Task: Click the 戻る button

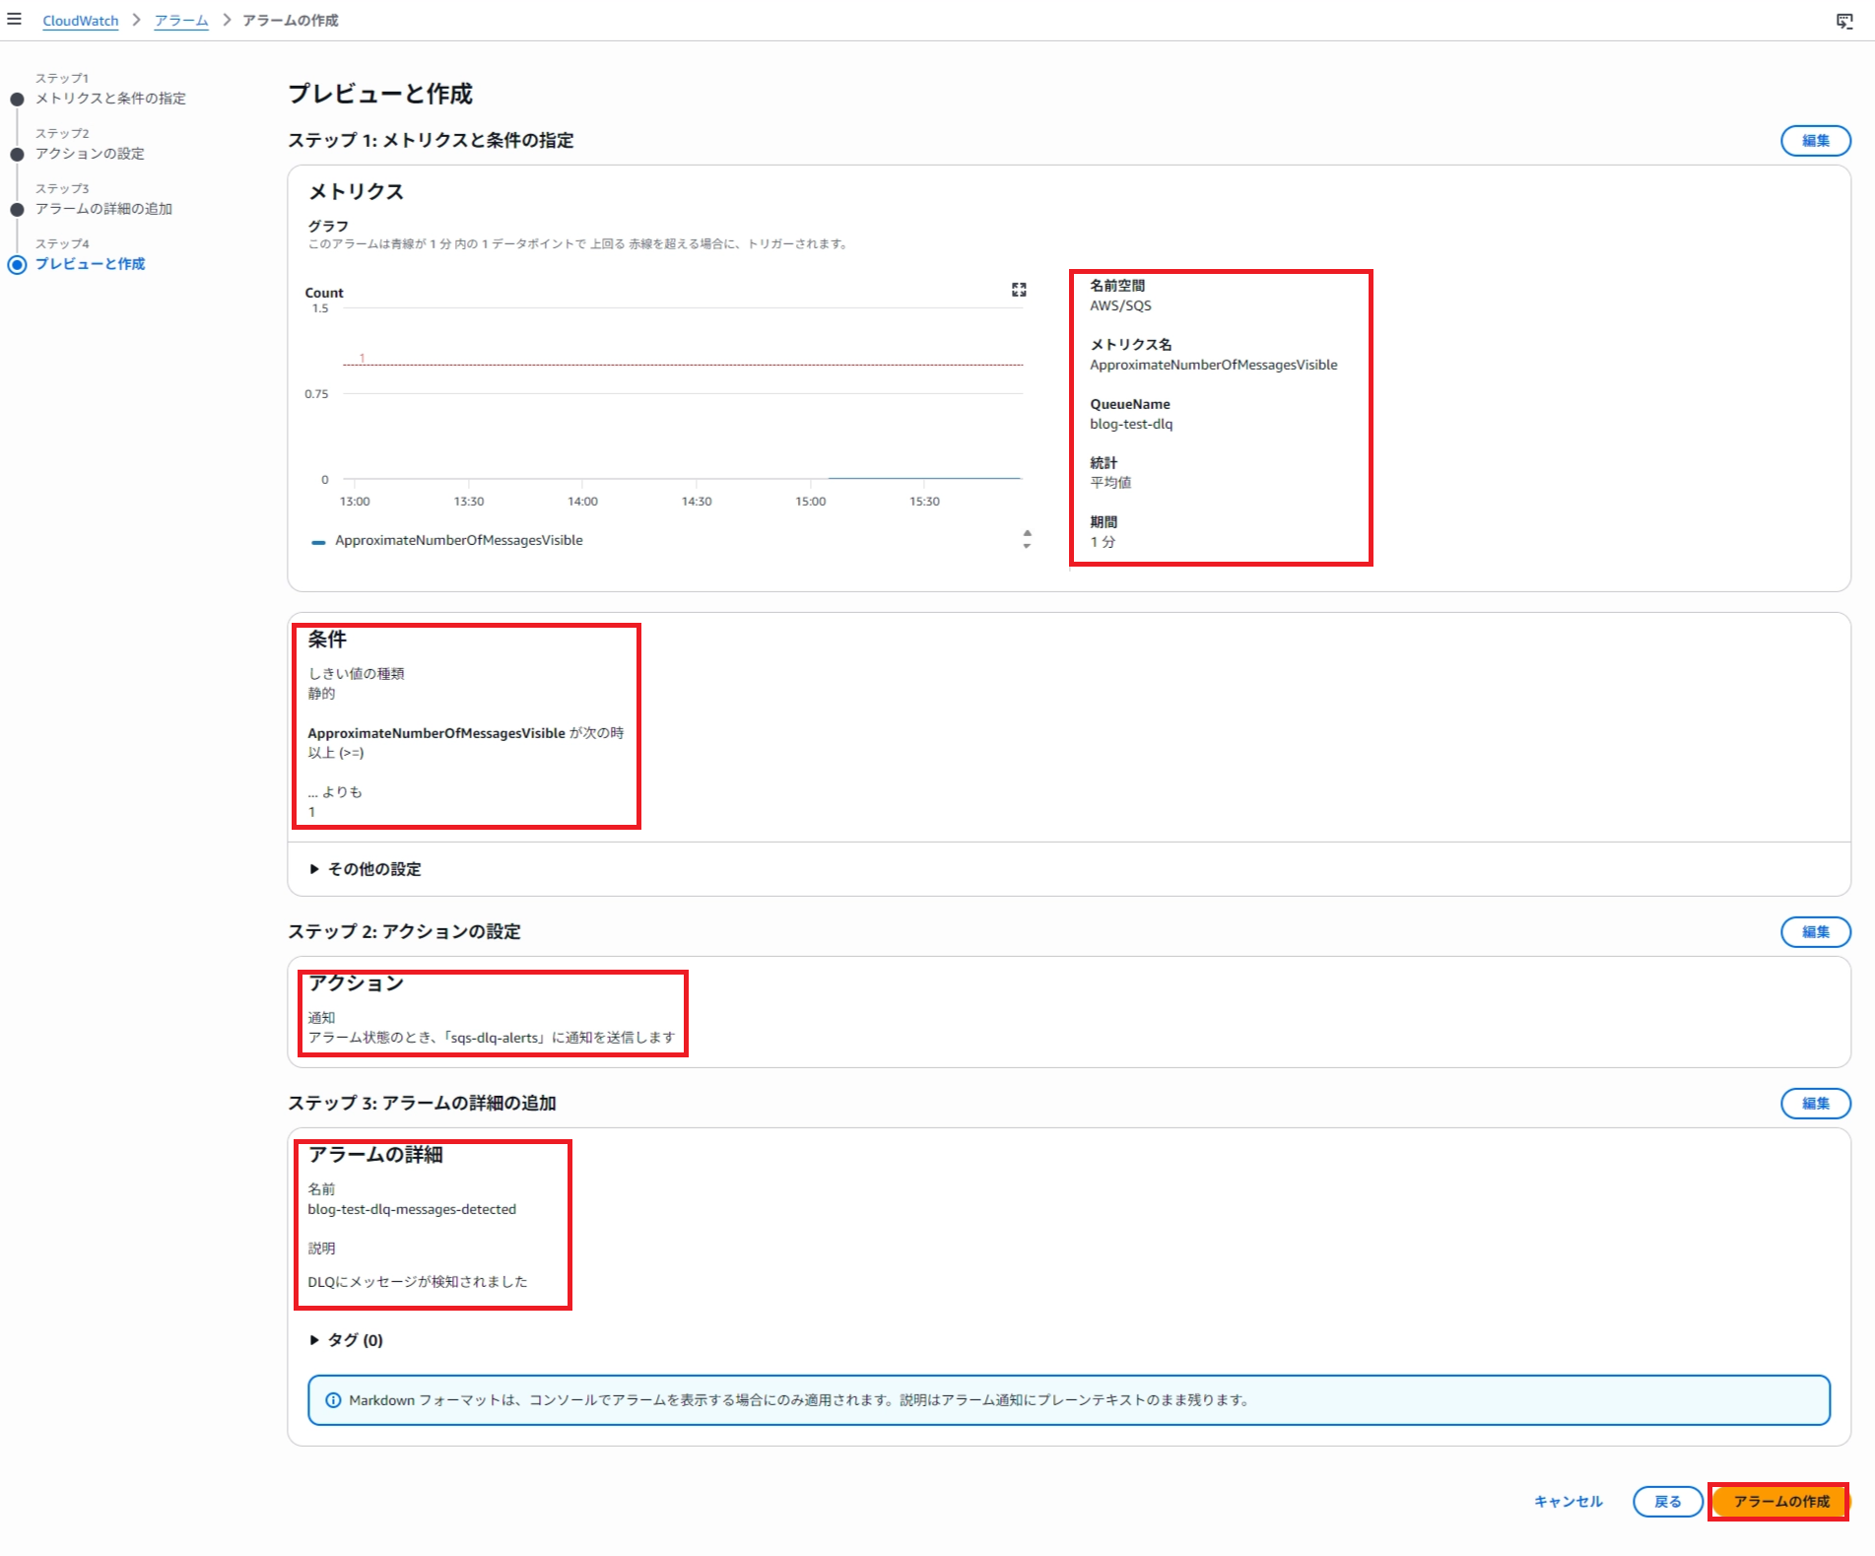Action: click(x=1667, y=1502)
